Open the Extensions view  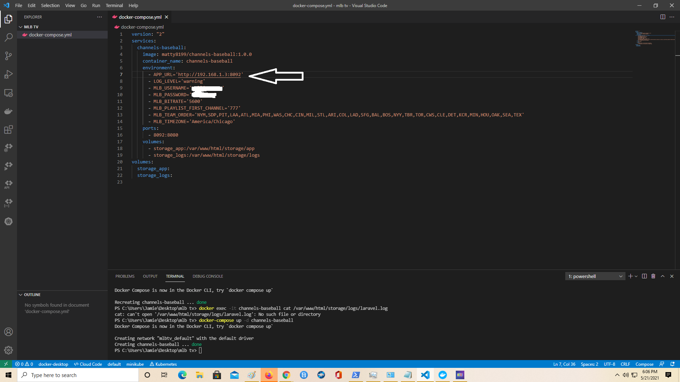tap(8, 130)
